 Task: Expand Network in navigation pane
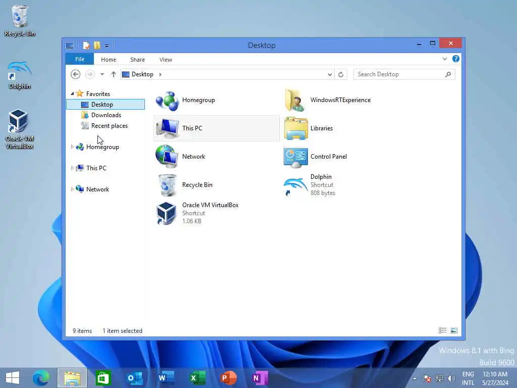(72, 189)
